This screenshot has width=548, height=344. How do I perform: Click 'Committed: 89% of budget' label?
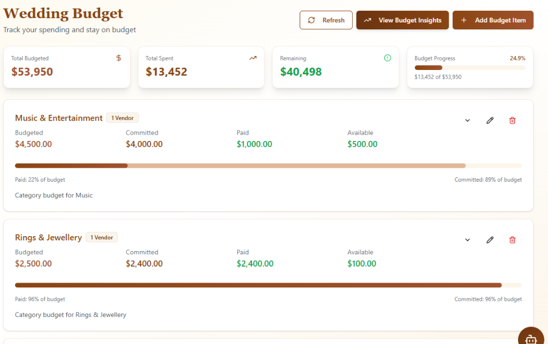point(488,179)
